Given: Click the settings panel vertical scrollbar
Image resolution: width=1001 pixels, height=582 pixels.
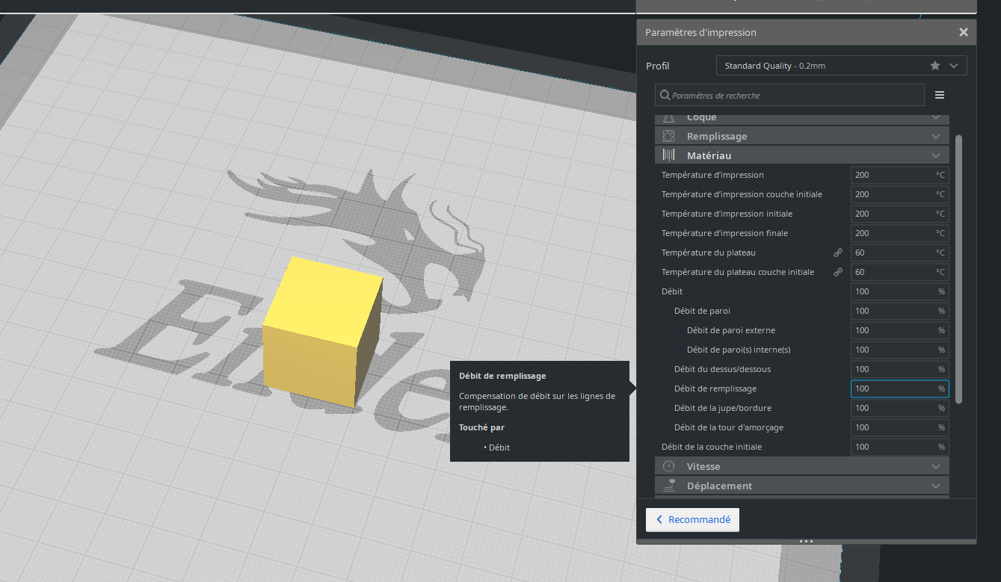Looking at the screenshot, I should coord(958,269).
